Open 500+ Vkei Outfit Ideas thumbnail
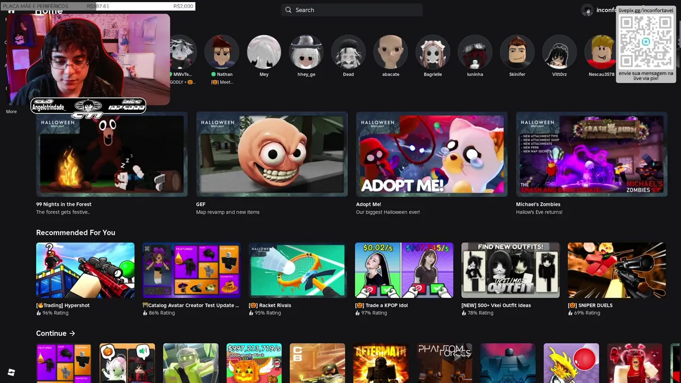The image size is (681, 383). [510, 270]
